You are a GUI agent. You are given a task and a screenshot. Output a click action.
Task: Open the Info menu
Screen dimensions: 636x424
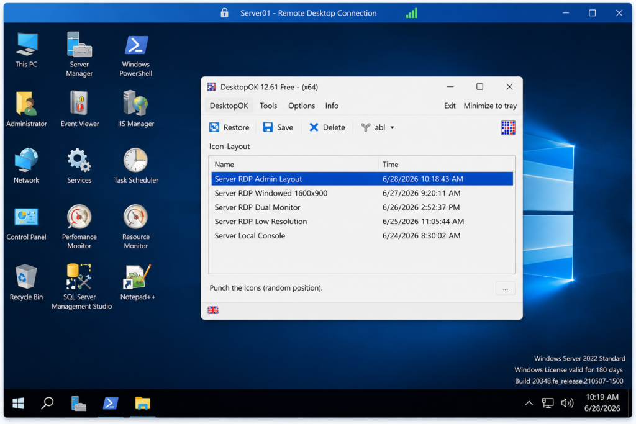click(332, 106)
